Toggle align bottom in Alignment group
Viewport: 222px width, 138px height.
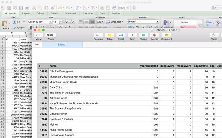click(x=92, y=22)
